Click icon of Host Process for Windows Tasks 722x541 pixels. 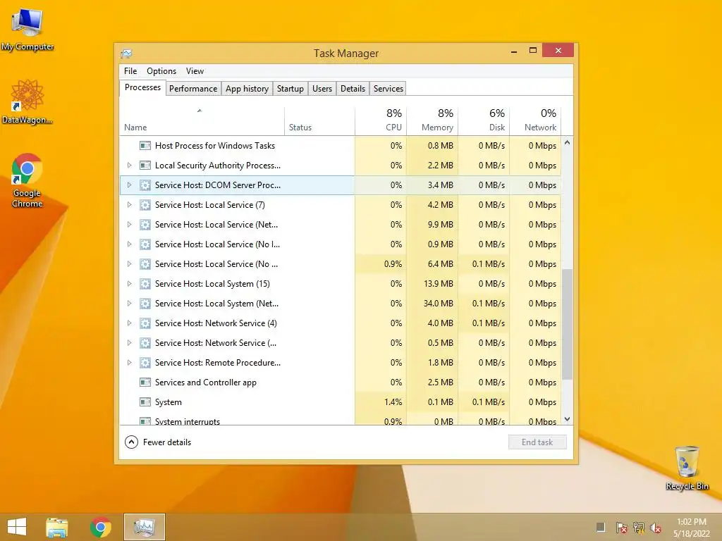point(145,146)
